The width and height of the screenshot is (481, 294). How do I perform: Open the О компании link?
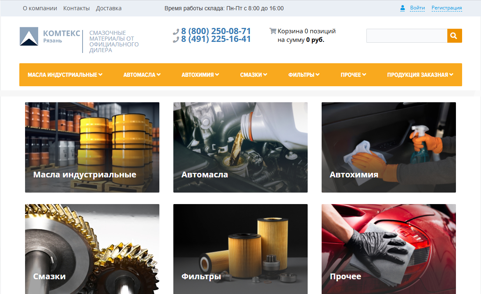[x=40, y=8]
